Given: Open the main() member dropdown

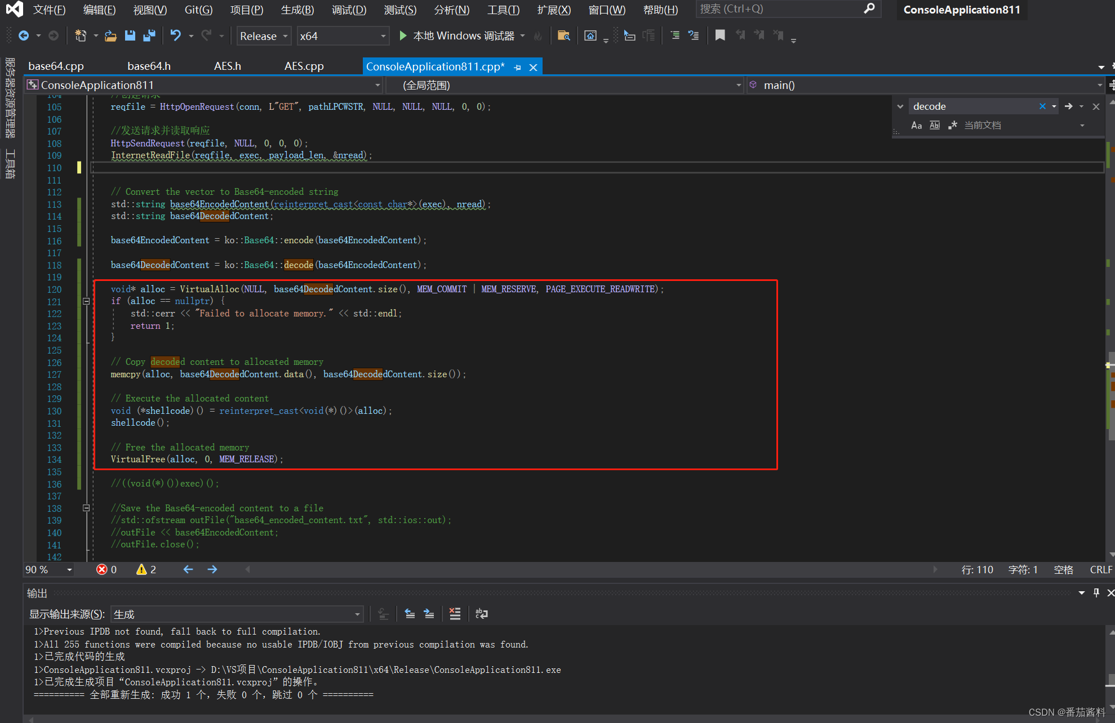Looking at the screenshot, I should [926, 86].
